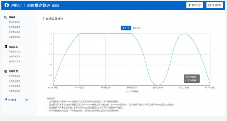
Task: Click the PRO版 badge beside the title
Action: click(x=56, y=6)
